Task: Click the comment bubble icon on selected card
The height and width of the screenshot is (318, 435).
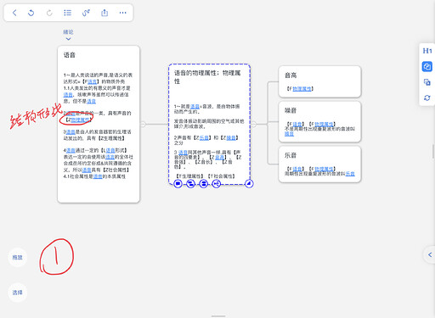Action: click(x=178, y=184)
